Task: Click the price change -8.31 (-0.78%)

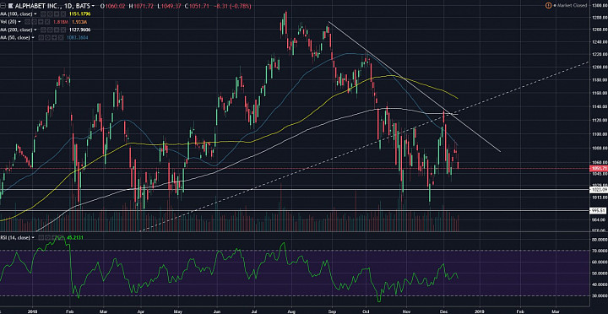Action: 234,6
